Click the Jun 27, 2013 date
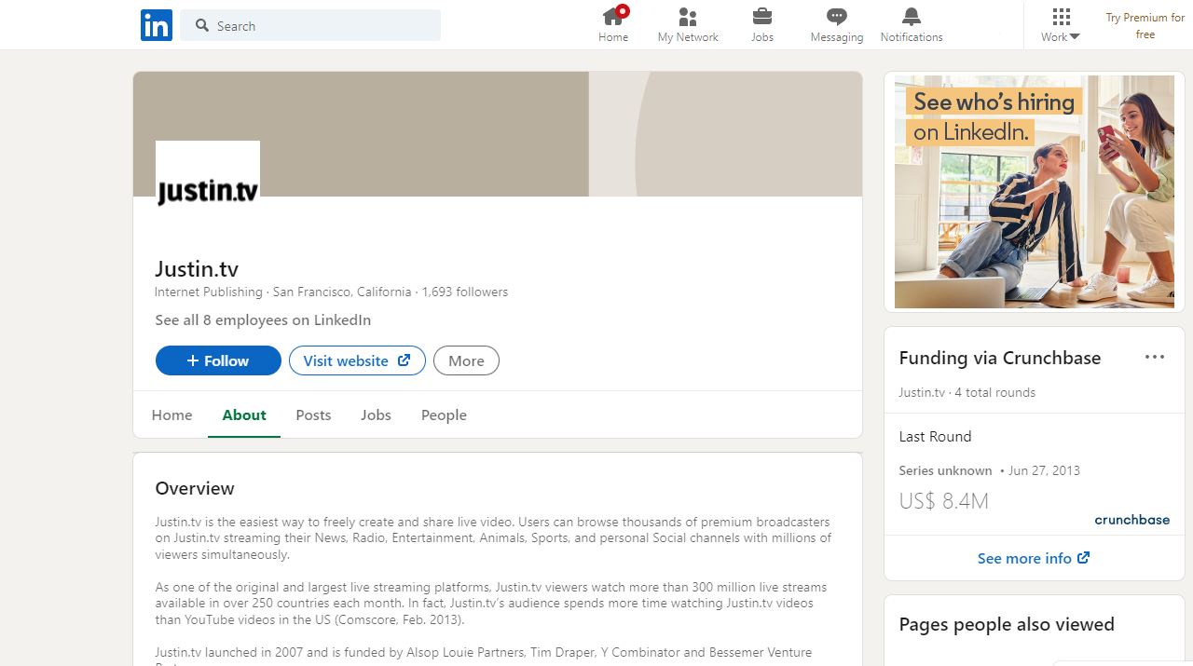1193x666 pixels. point(1044,470)
